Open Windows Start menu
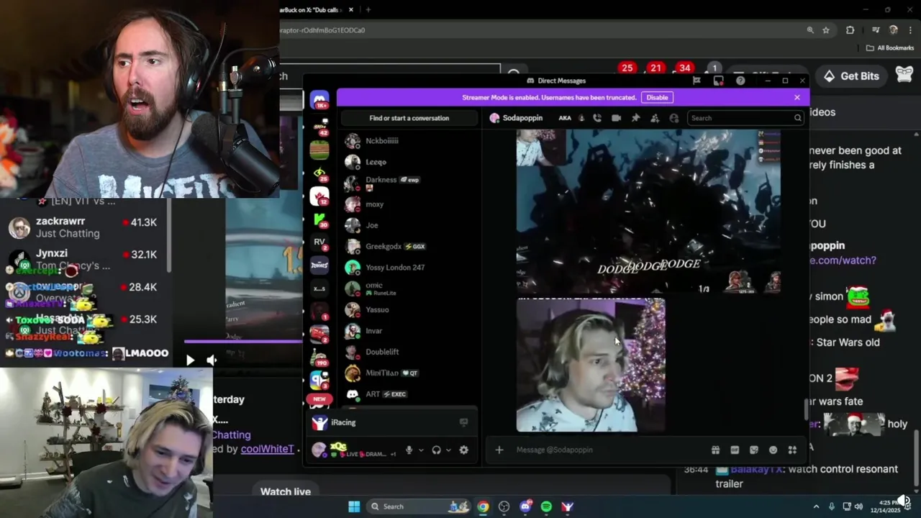Image resolution: width=921 pixels, height=518 pixels. tap(354, 506)
